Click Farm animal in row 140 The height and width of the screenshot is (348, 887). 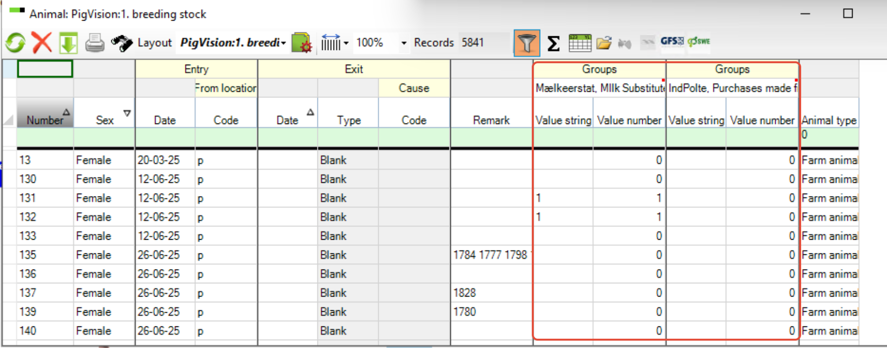click(829, 331)
